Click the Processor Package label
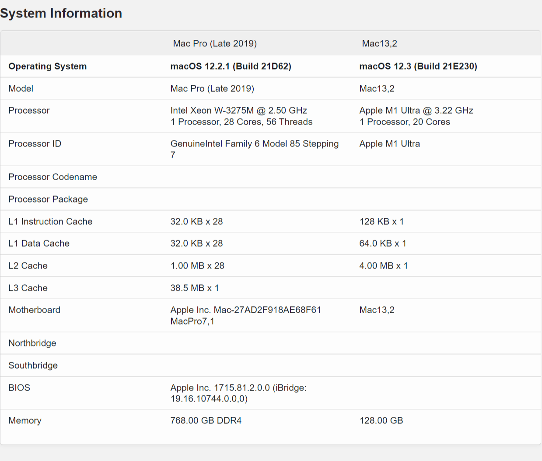Viewport: 542px width, 461px height. pos(48,199)
